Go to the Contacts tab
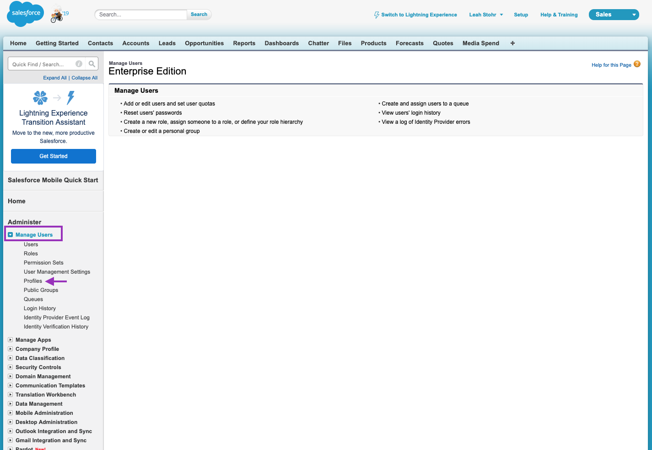 click(100, 43)
